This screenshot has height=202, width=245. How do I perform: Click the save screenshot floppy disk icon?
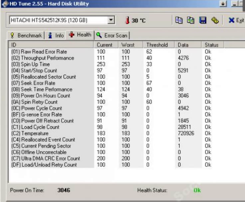point(203,20)
